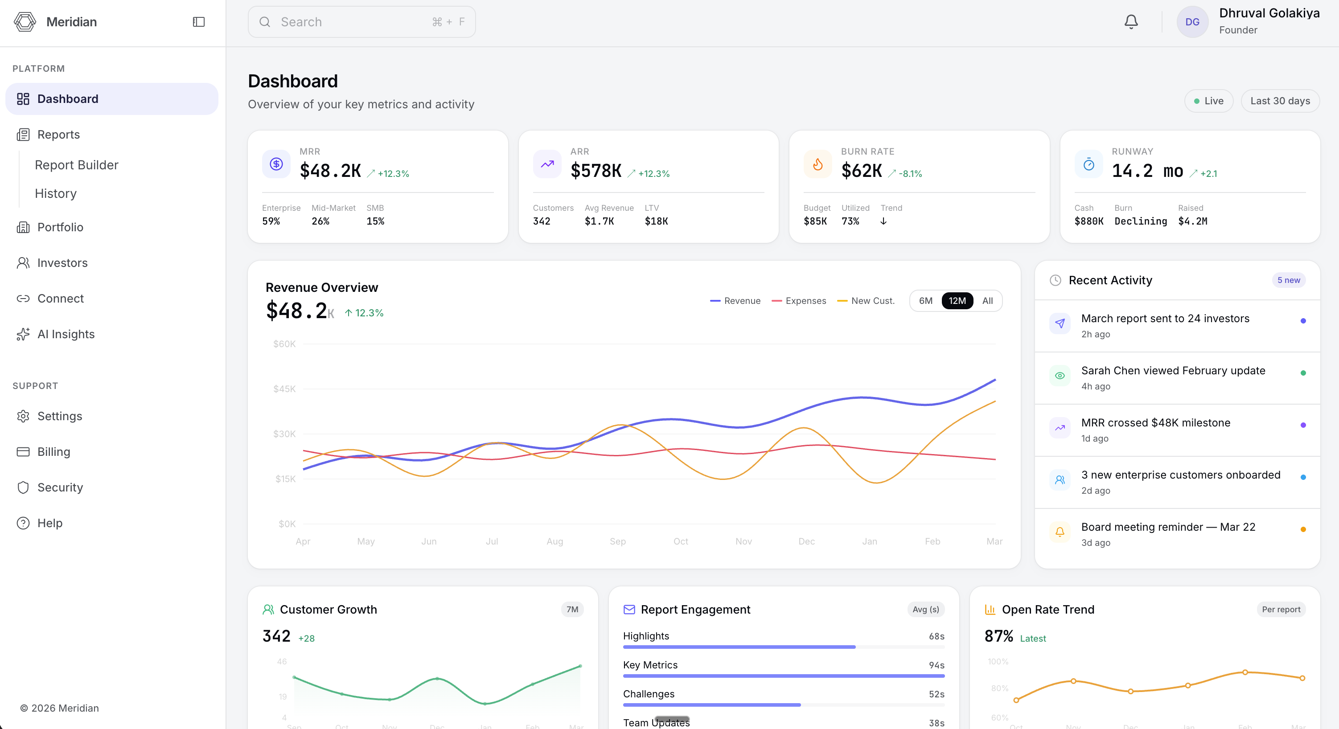Click the MRR dollar sign icon
Viewport: 1339px width, 729px height.
click(x=276, y=164)
